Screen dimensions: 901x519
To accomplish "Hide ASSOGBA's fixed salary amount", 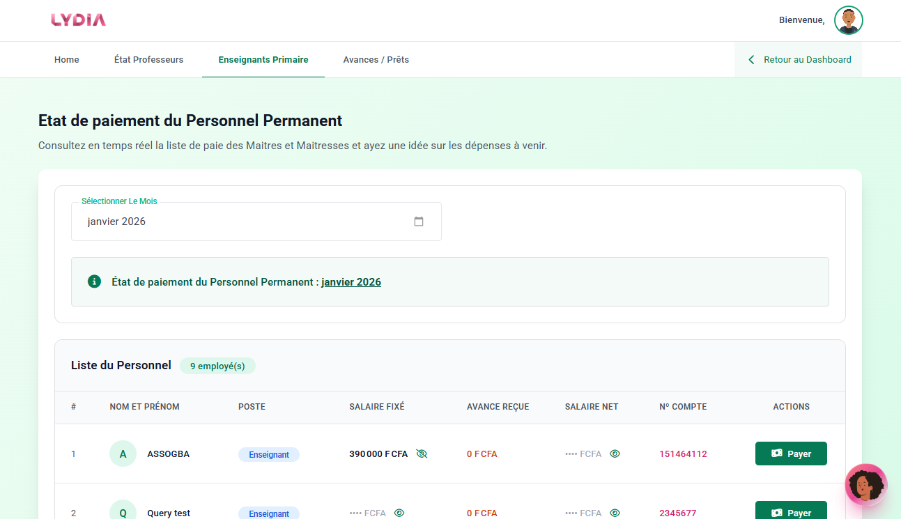I will coord(421,454).
